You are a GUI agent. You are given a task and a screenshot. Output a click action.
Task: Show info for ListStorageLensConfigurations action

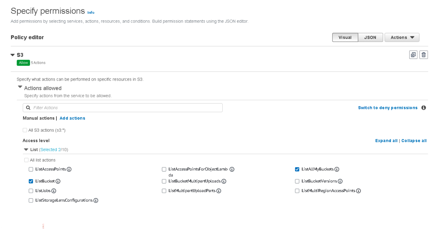pyautogui.click(x=96, y=200)
